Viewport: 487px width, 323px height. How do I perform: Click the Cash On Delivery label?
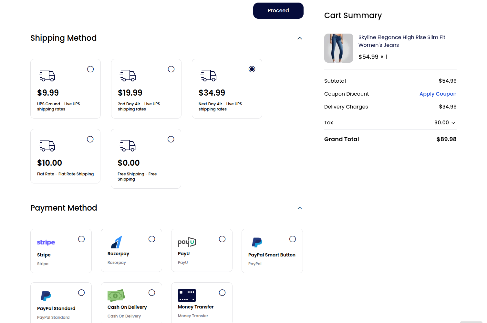pos(127,307)
